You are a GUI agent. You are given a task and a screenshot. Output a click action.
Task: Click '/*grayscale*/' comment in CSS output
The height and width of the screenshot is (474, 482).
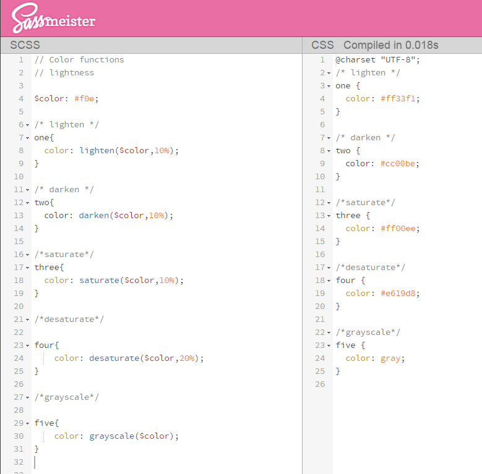pyautogui.click(x=368, y=332)
